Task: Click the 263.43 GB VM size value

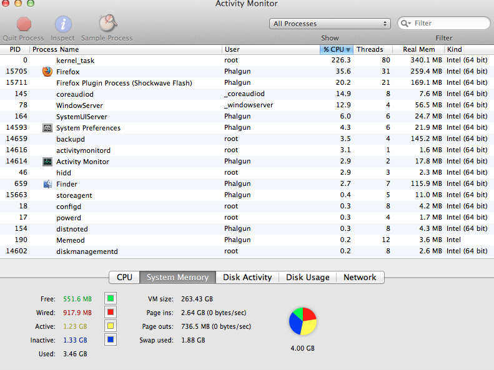Action: coord(197,299)
